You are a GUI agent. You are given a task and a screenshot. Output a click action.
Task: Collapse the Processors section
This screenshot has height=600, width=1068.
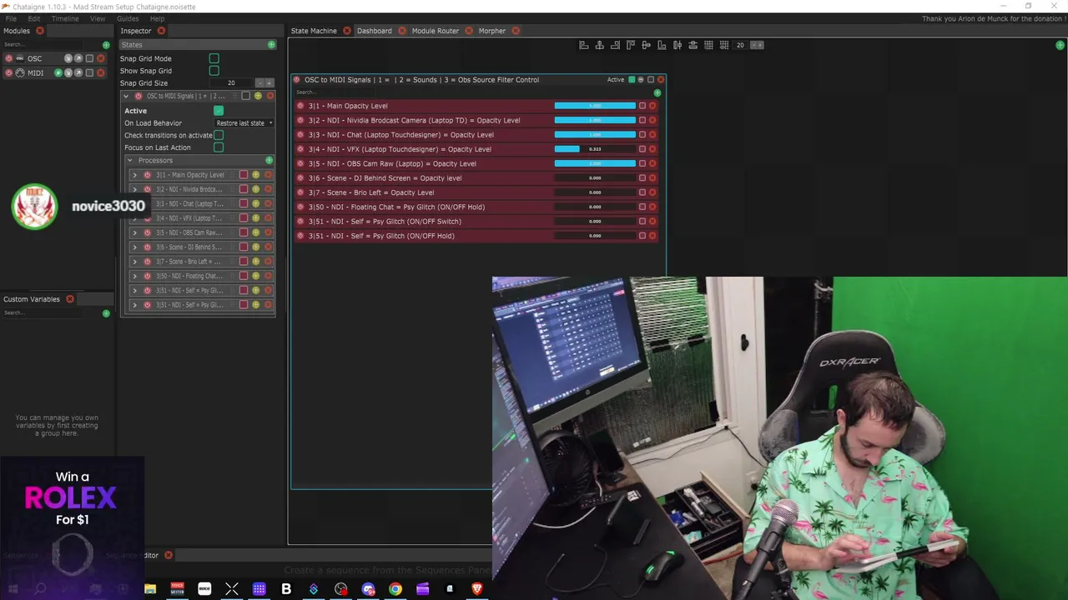[x=130, y=160]
